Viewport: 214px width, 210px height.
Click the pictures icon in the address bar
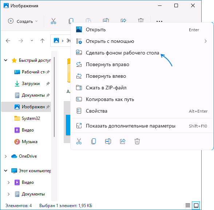[x=56, y=40]
